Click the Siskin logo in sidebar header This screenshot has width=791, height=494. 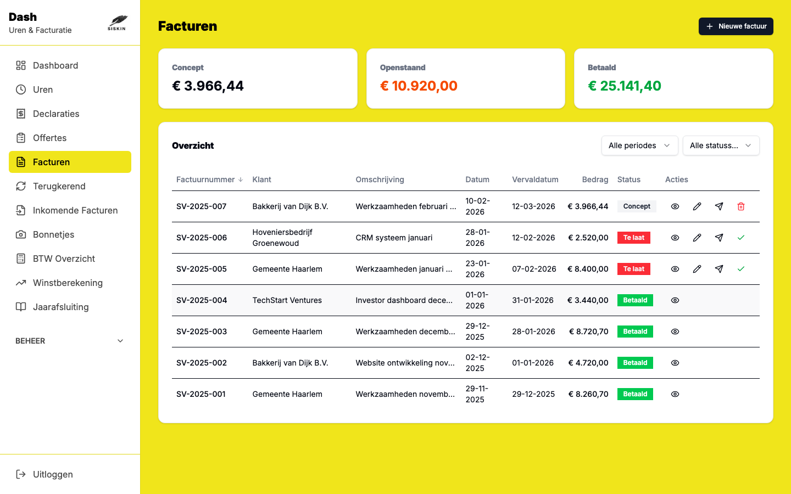[x=117, y=23]
